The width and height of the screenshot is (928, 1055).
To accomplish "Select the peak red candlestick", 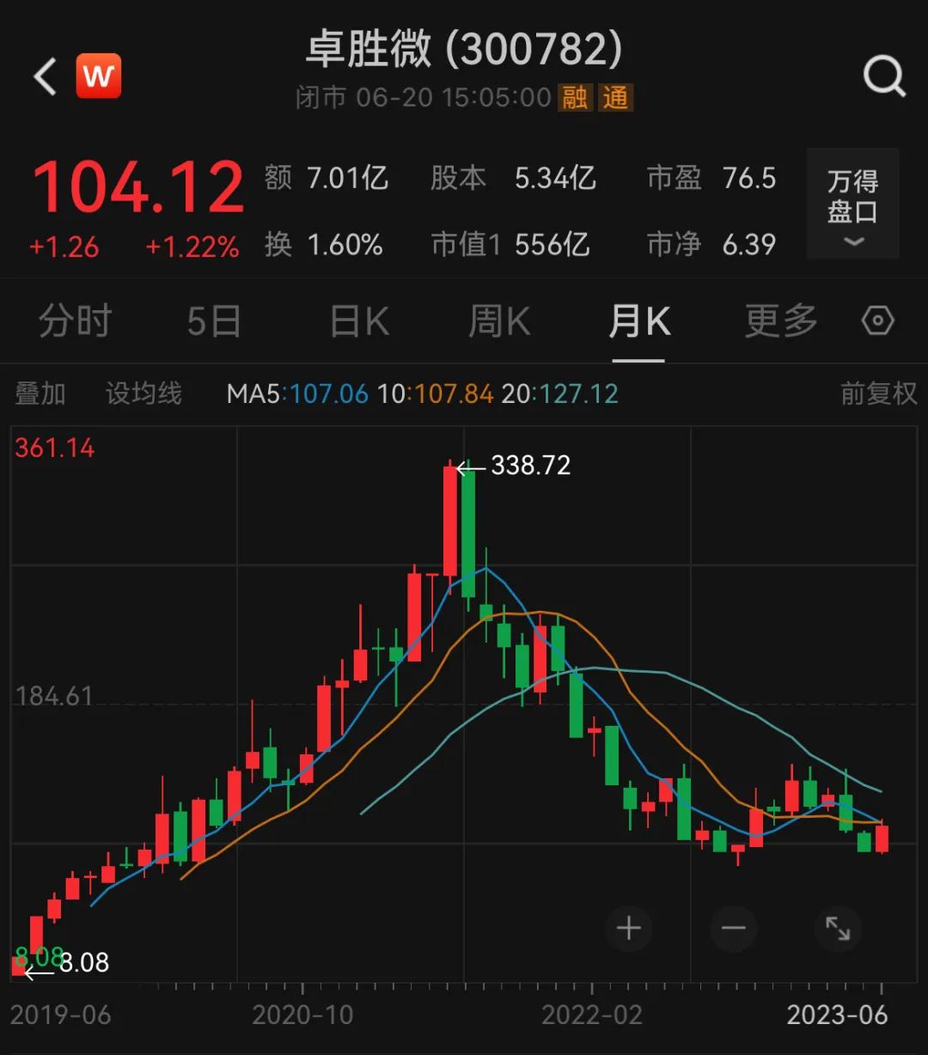I will coord(450,521).
